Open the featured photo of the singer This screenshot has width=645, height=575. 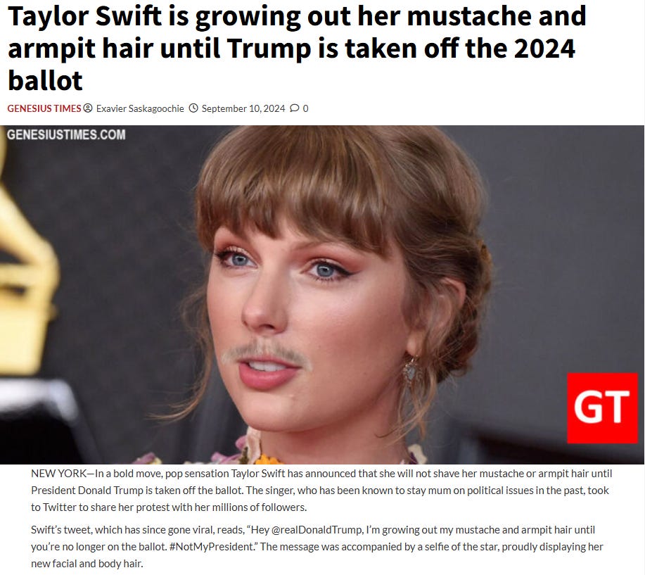click(322, 294)
